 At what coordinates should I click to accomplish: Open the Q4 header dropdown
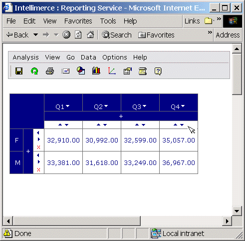(x=183, y=106)
